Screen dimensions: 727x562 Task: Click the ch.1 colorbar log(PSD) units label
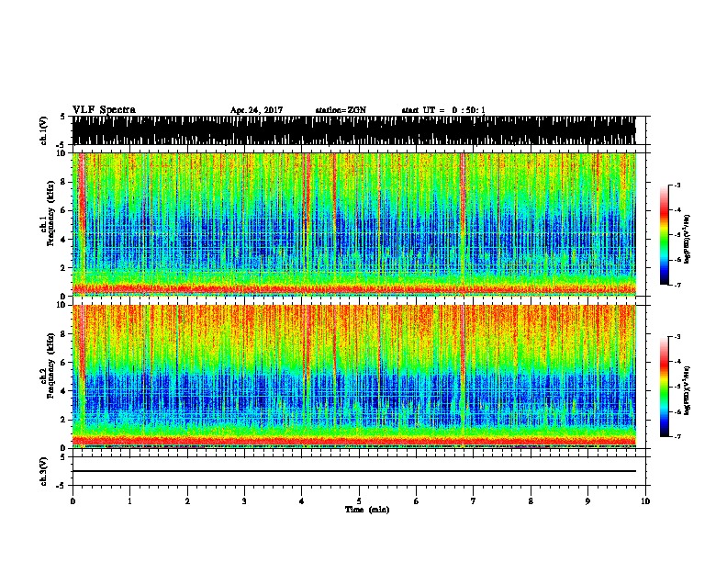pyautogui.click(x=688, y=240)
